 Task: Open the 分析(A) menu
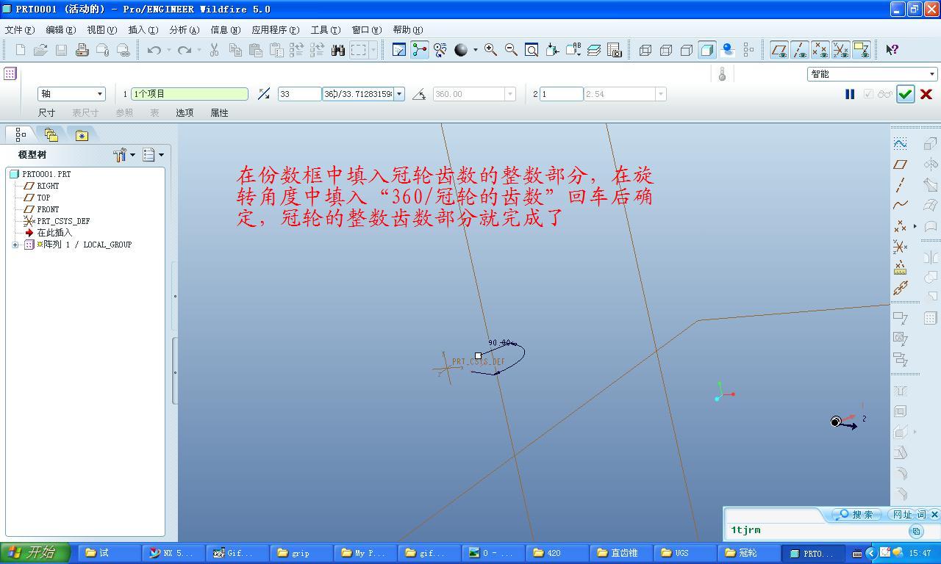click(184, 30)
